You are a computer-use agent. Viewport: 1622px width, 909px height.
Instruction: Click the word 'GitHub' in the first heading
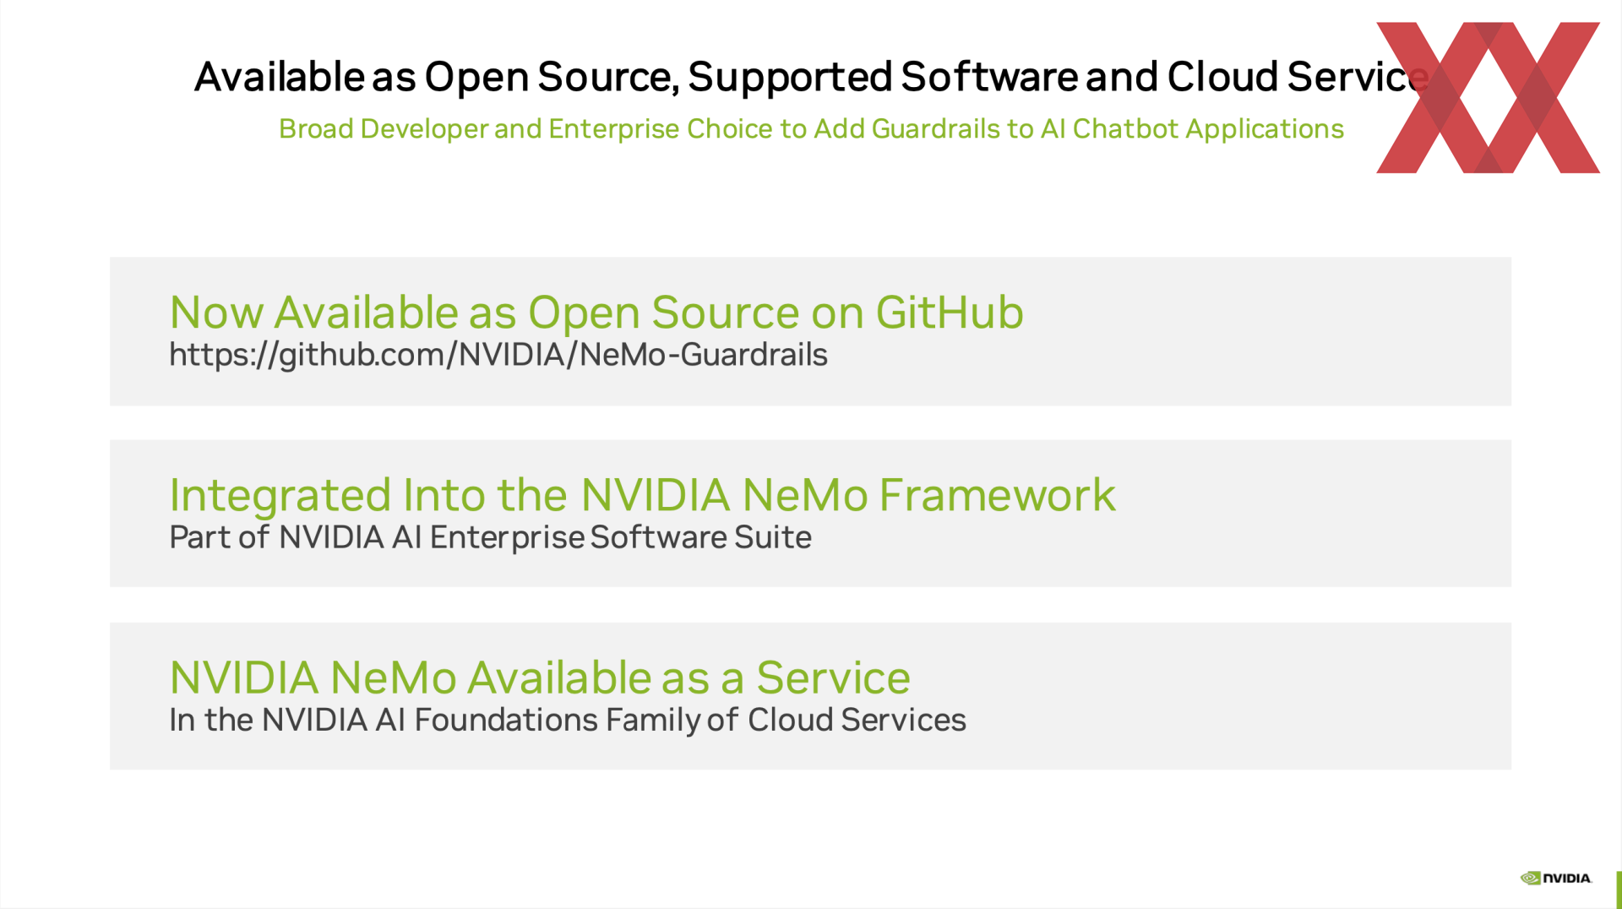pos(950,313)
